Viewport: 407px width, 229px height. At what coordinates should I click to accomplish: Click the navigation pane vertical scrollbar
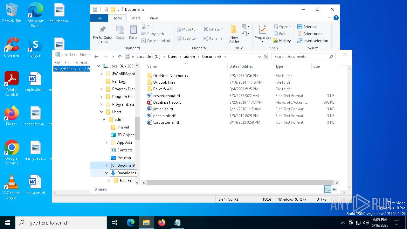137,128
